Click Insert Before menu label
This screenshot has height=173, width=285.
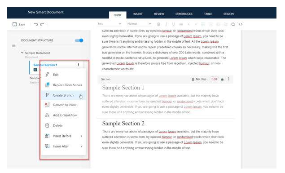click(62, 136)
